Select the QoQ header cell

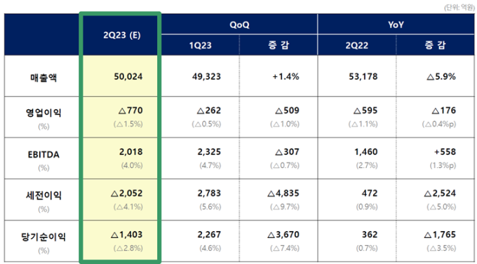239,25
